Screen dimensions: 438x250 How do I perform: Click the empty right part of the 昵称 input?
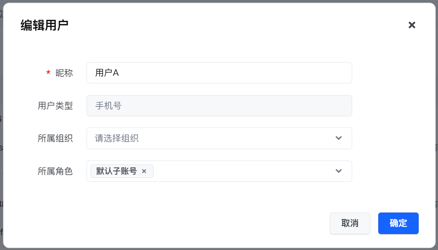tap(265, 73)
